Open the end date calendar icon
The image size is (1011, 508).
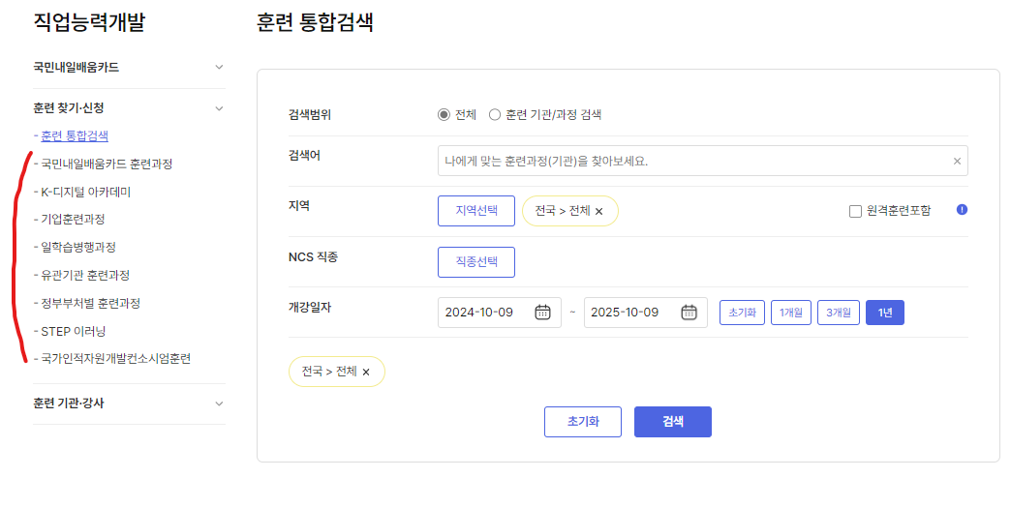689,313
